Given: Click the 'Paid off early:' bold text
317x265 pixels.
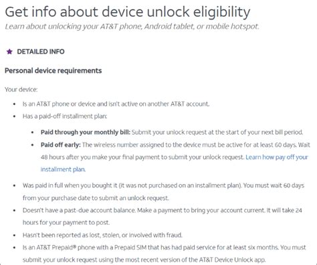Looking at the screenshot, I should point(61,145).
